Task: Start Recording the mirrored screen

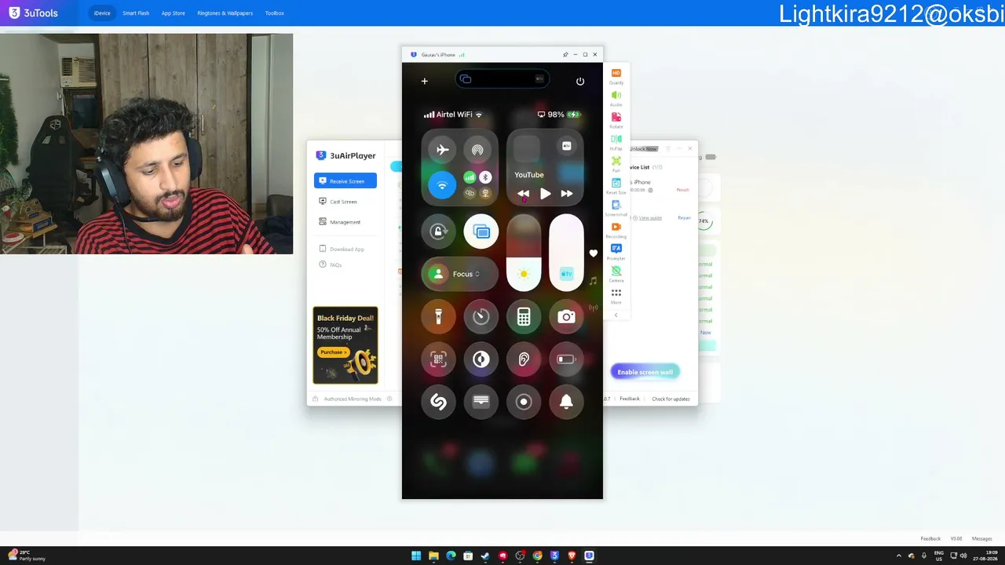Action: pyautogui.click(x=616, y=230)
